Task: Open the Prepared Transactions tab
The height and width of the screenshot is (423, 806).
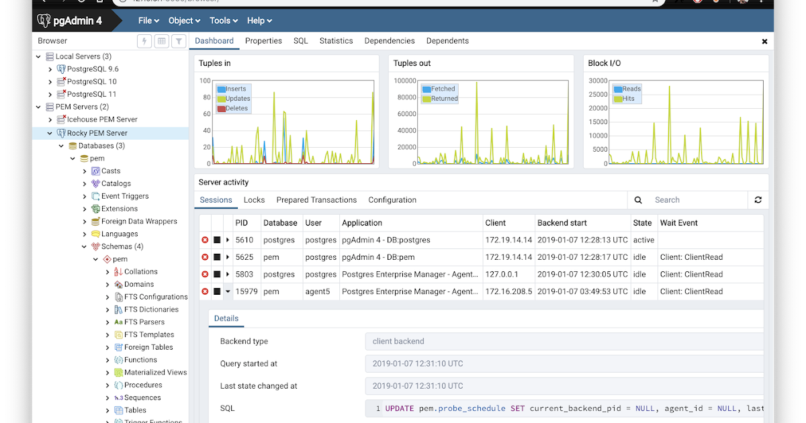Action: click(316, 200)
